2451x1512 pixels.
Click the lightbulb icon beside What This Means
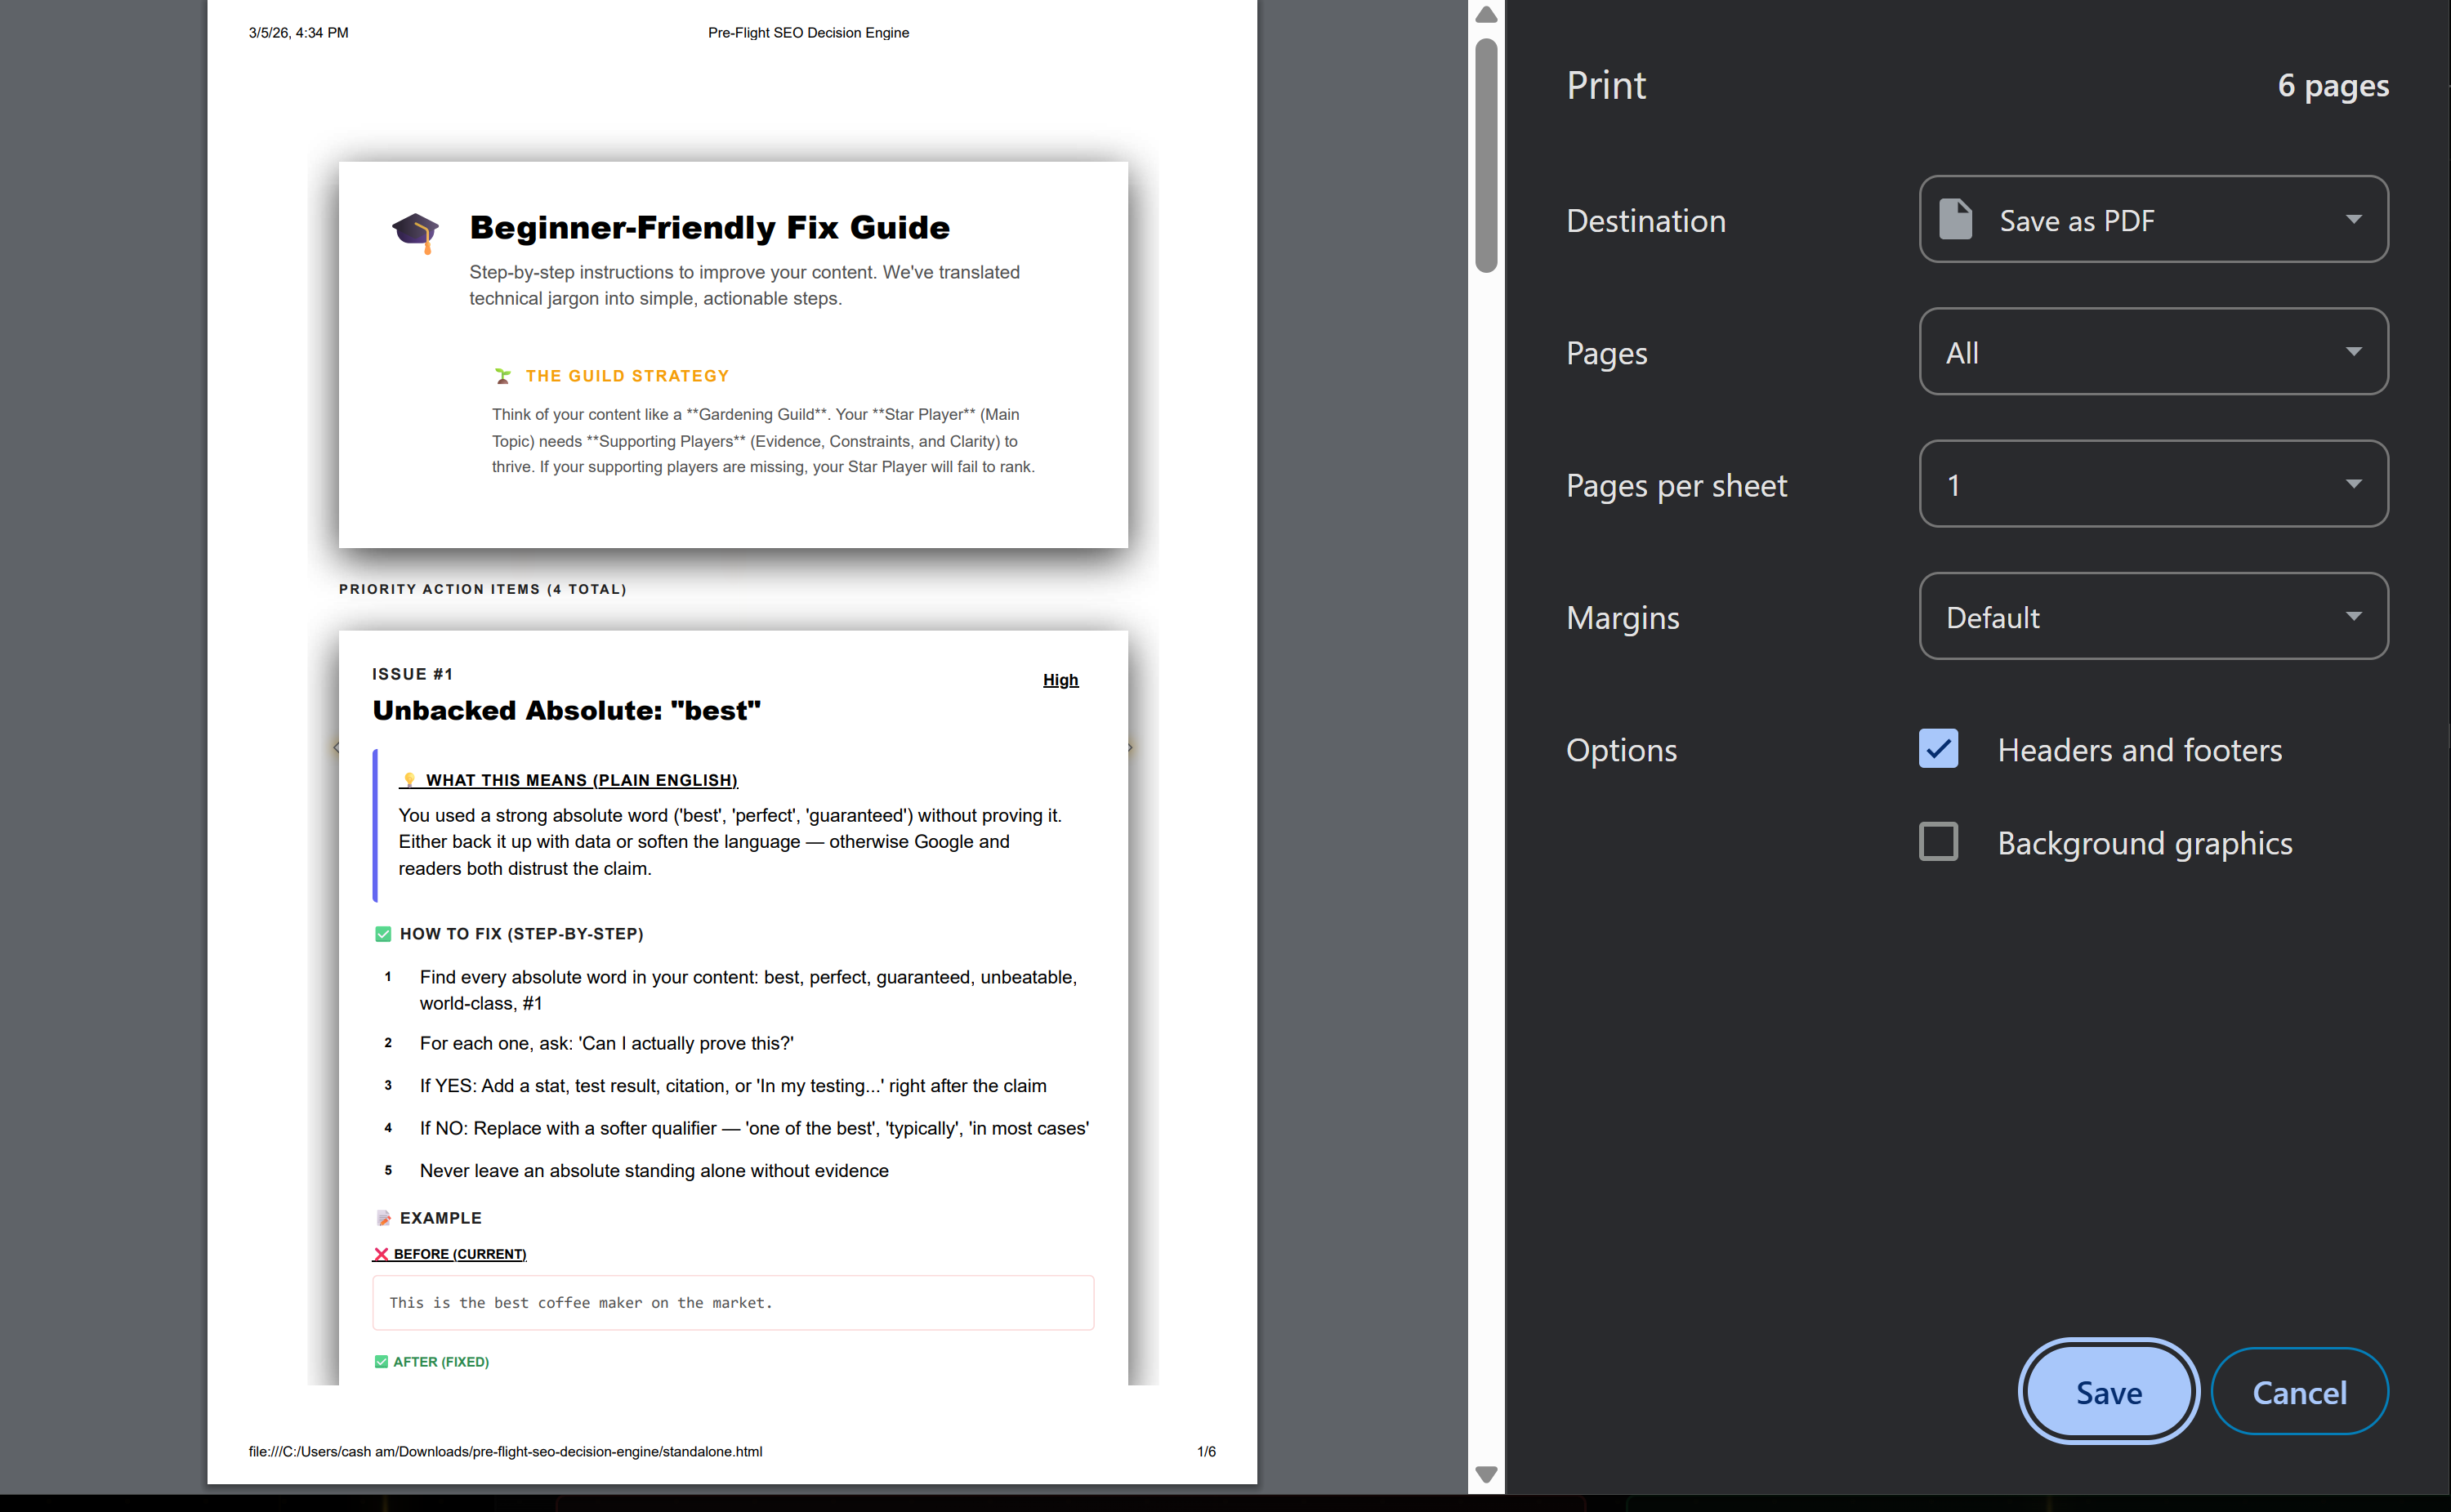tap(409, 780)
